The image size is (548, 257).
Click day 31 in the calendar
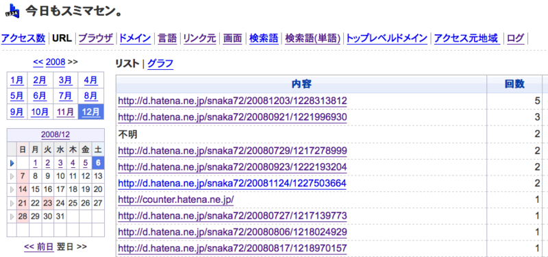pyautogui.click(x=60, y=217)
